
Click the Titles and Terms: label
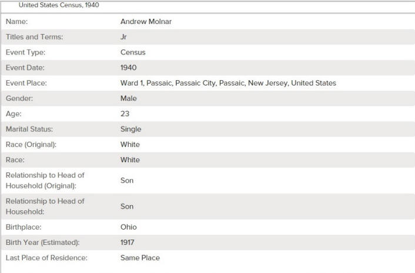tap(35, 37)
